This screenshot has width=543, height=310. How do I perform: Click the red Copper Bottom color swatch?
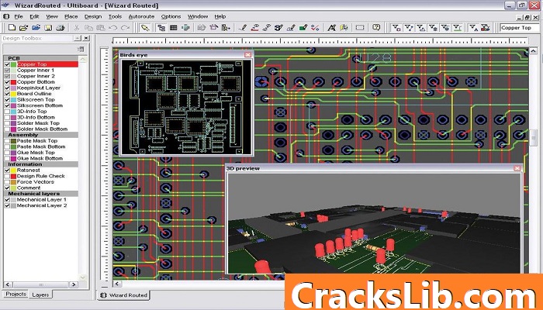13,82
